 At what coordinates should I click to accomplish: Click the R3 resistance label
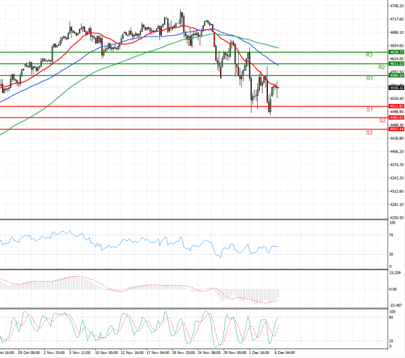[x=370, y=55]
